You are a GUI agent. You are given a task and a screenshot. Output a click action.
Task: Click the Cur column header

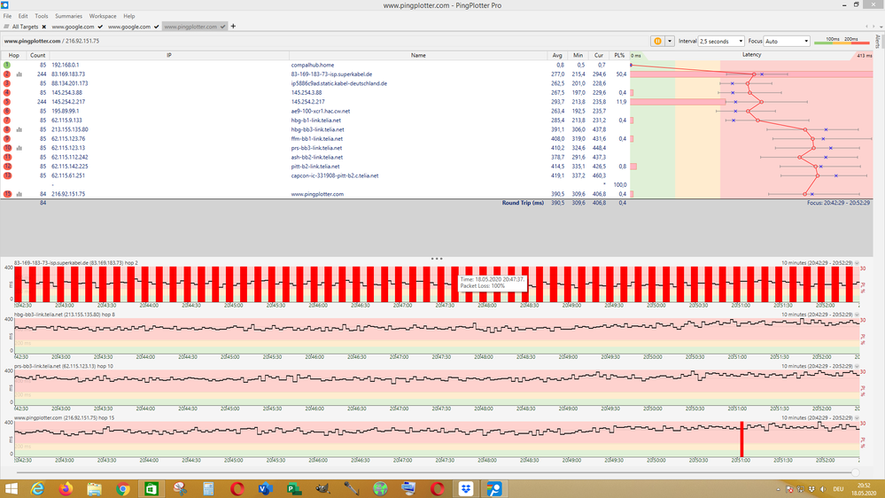coord(599,55)
